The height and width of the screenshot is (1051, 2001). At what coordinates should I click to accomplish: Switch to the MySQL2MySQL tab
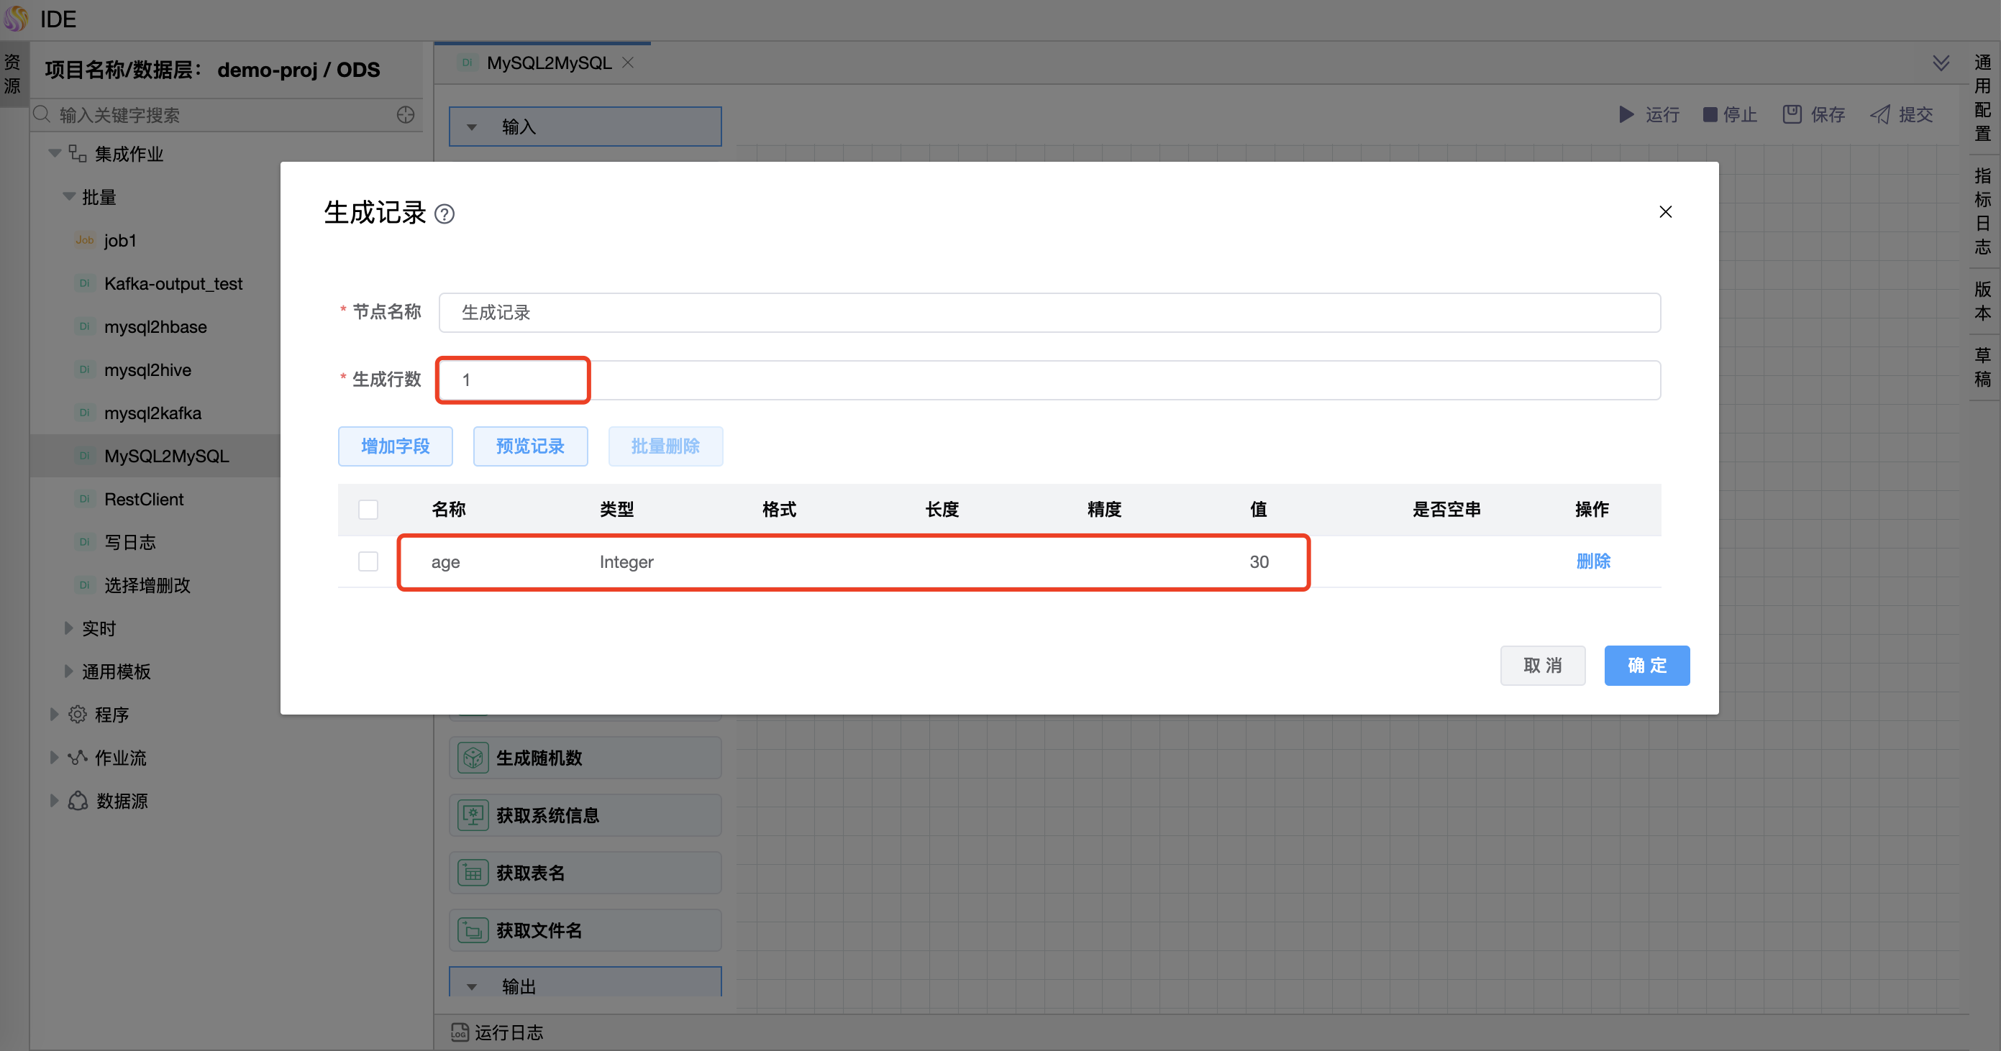click(548, 62)
